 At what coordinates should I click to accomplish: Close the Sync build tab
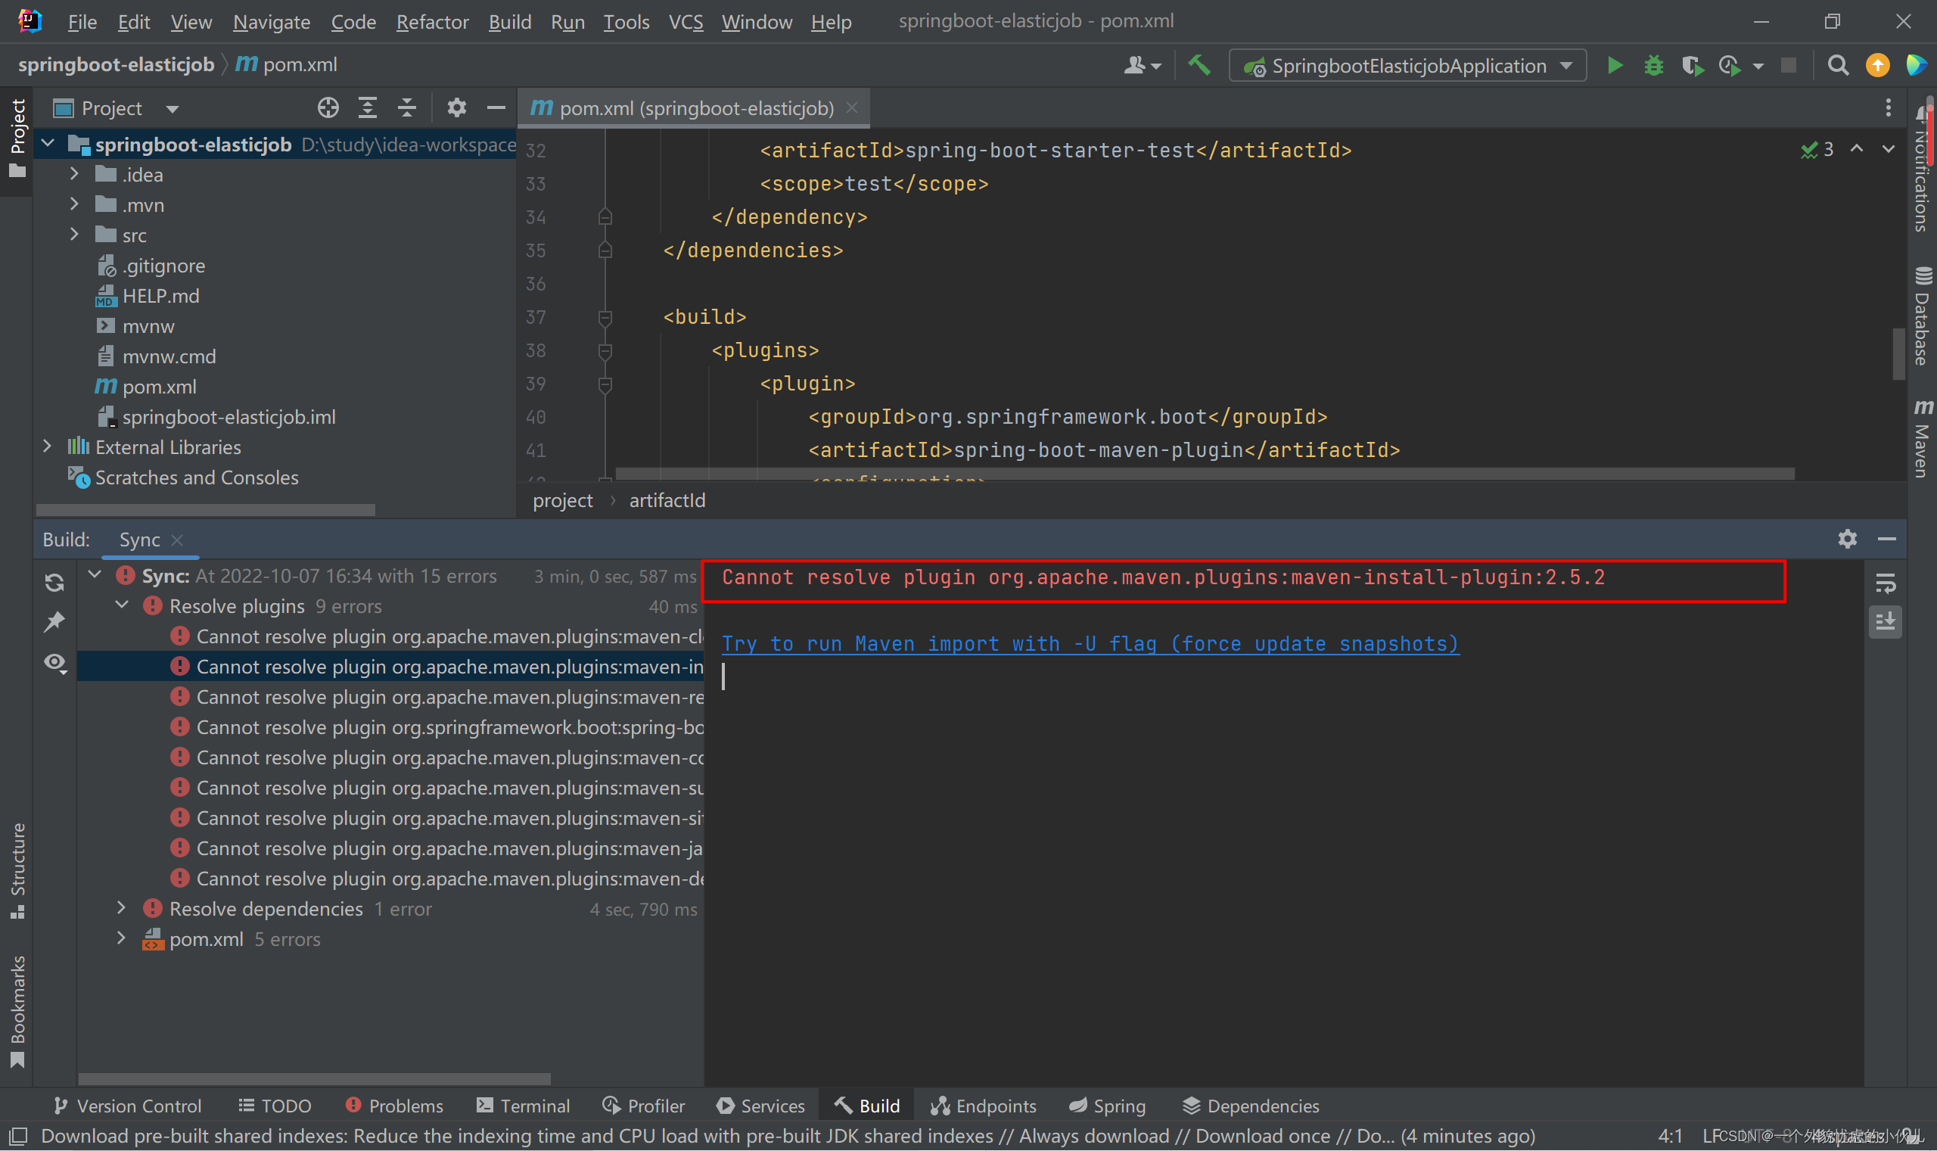[178, 540]
